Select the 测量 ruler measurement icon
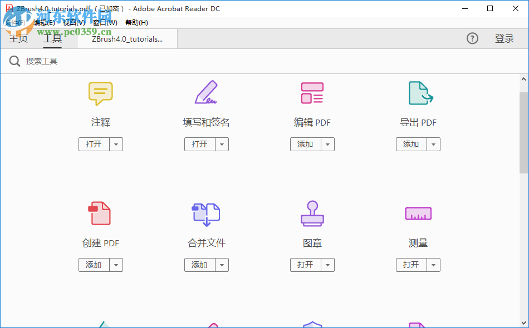The width and height of the screenshot is (529, 328). [418, 213]
